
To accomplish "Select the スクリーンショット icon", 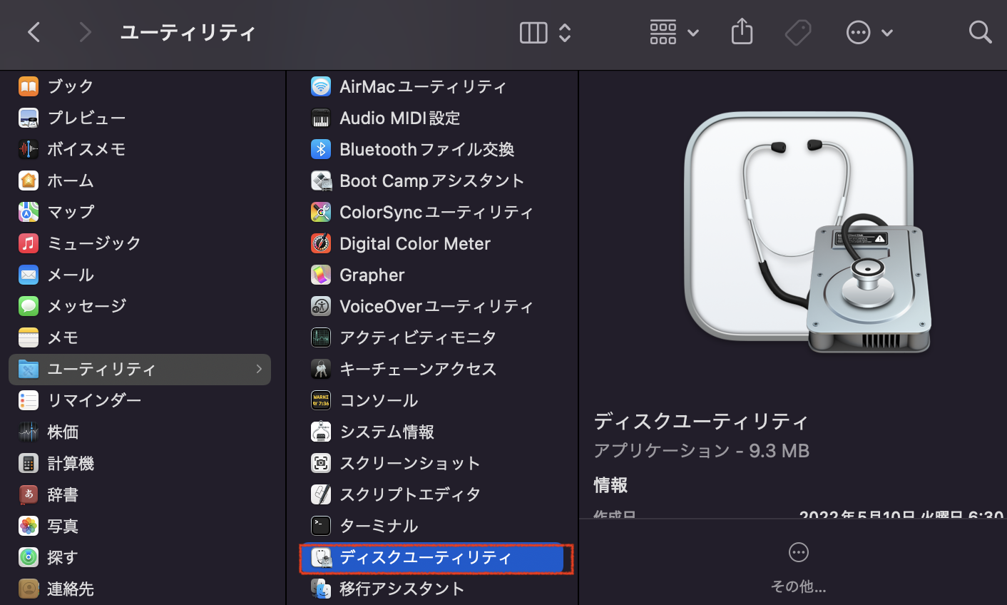I will click(x=321, y=463).
